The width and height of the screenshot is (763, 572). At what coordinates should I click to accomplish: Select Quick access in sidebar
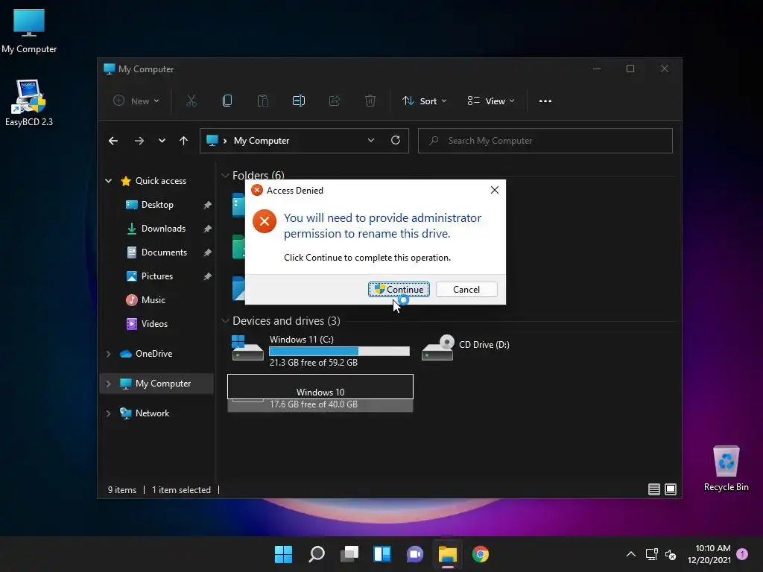(x=161, y=181)
